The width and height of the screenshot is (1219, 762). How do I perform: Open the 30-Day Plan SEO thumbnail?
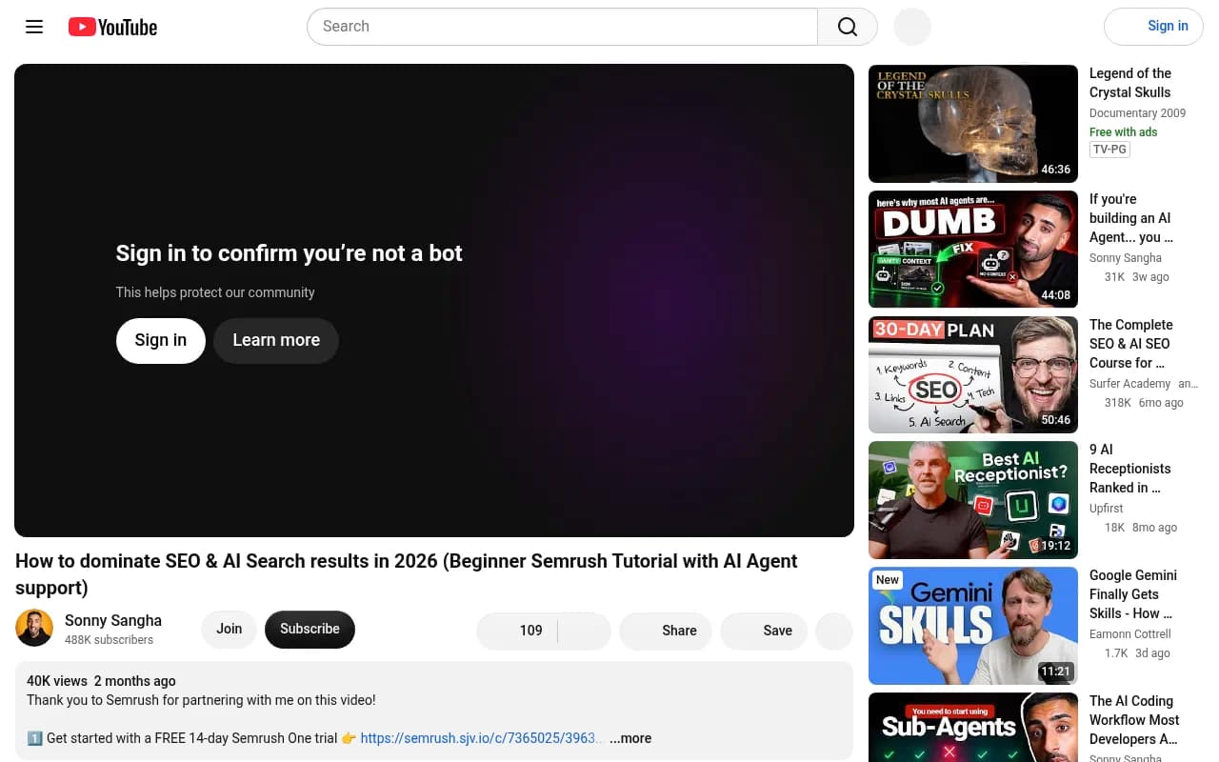973,374
